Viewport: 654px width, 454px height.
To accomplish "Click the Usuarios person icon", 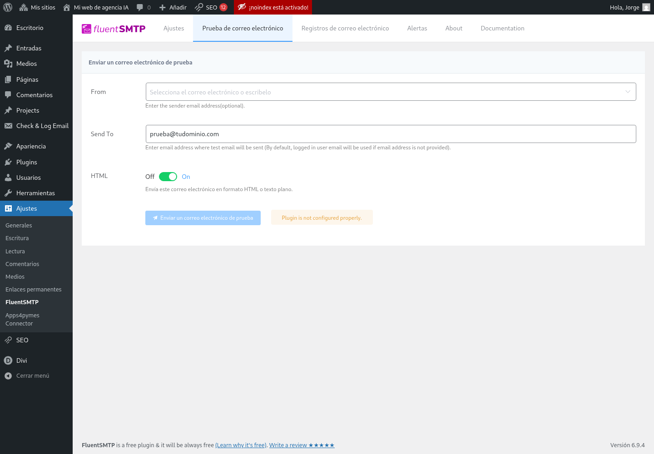I will pos(8,178).
